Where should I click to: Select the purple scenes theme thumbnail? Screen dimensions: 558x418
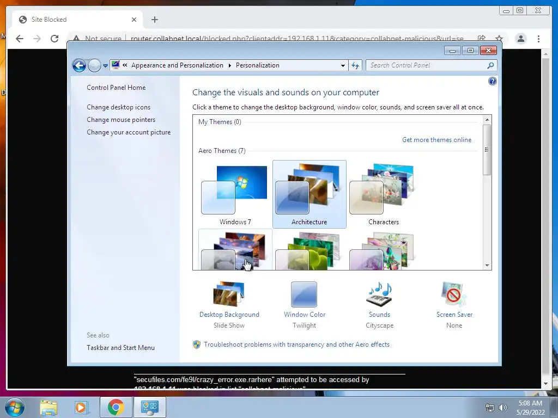coord(383,250)
